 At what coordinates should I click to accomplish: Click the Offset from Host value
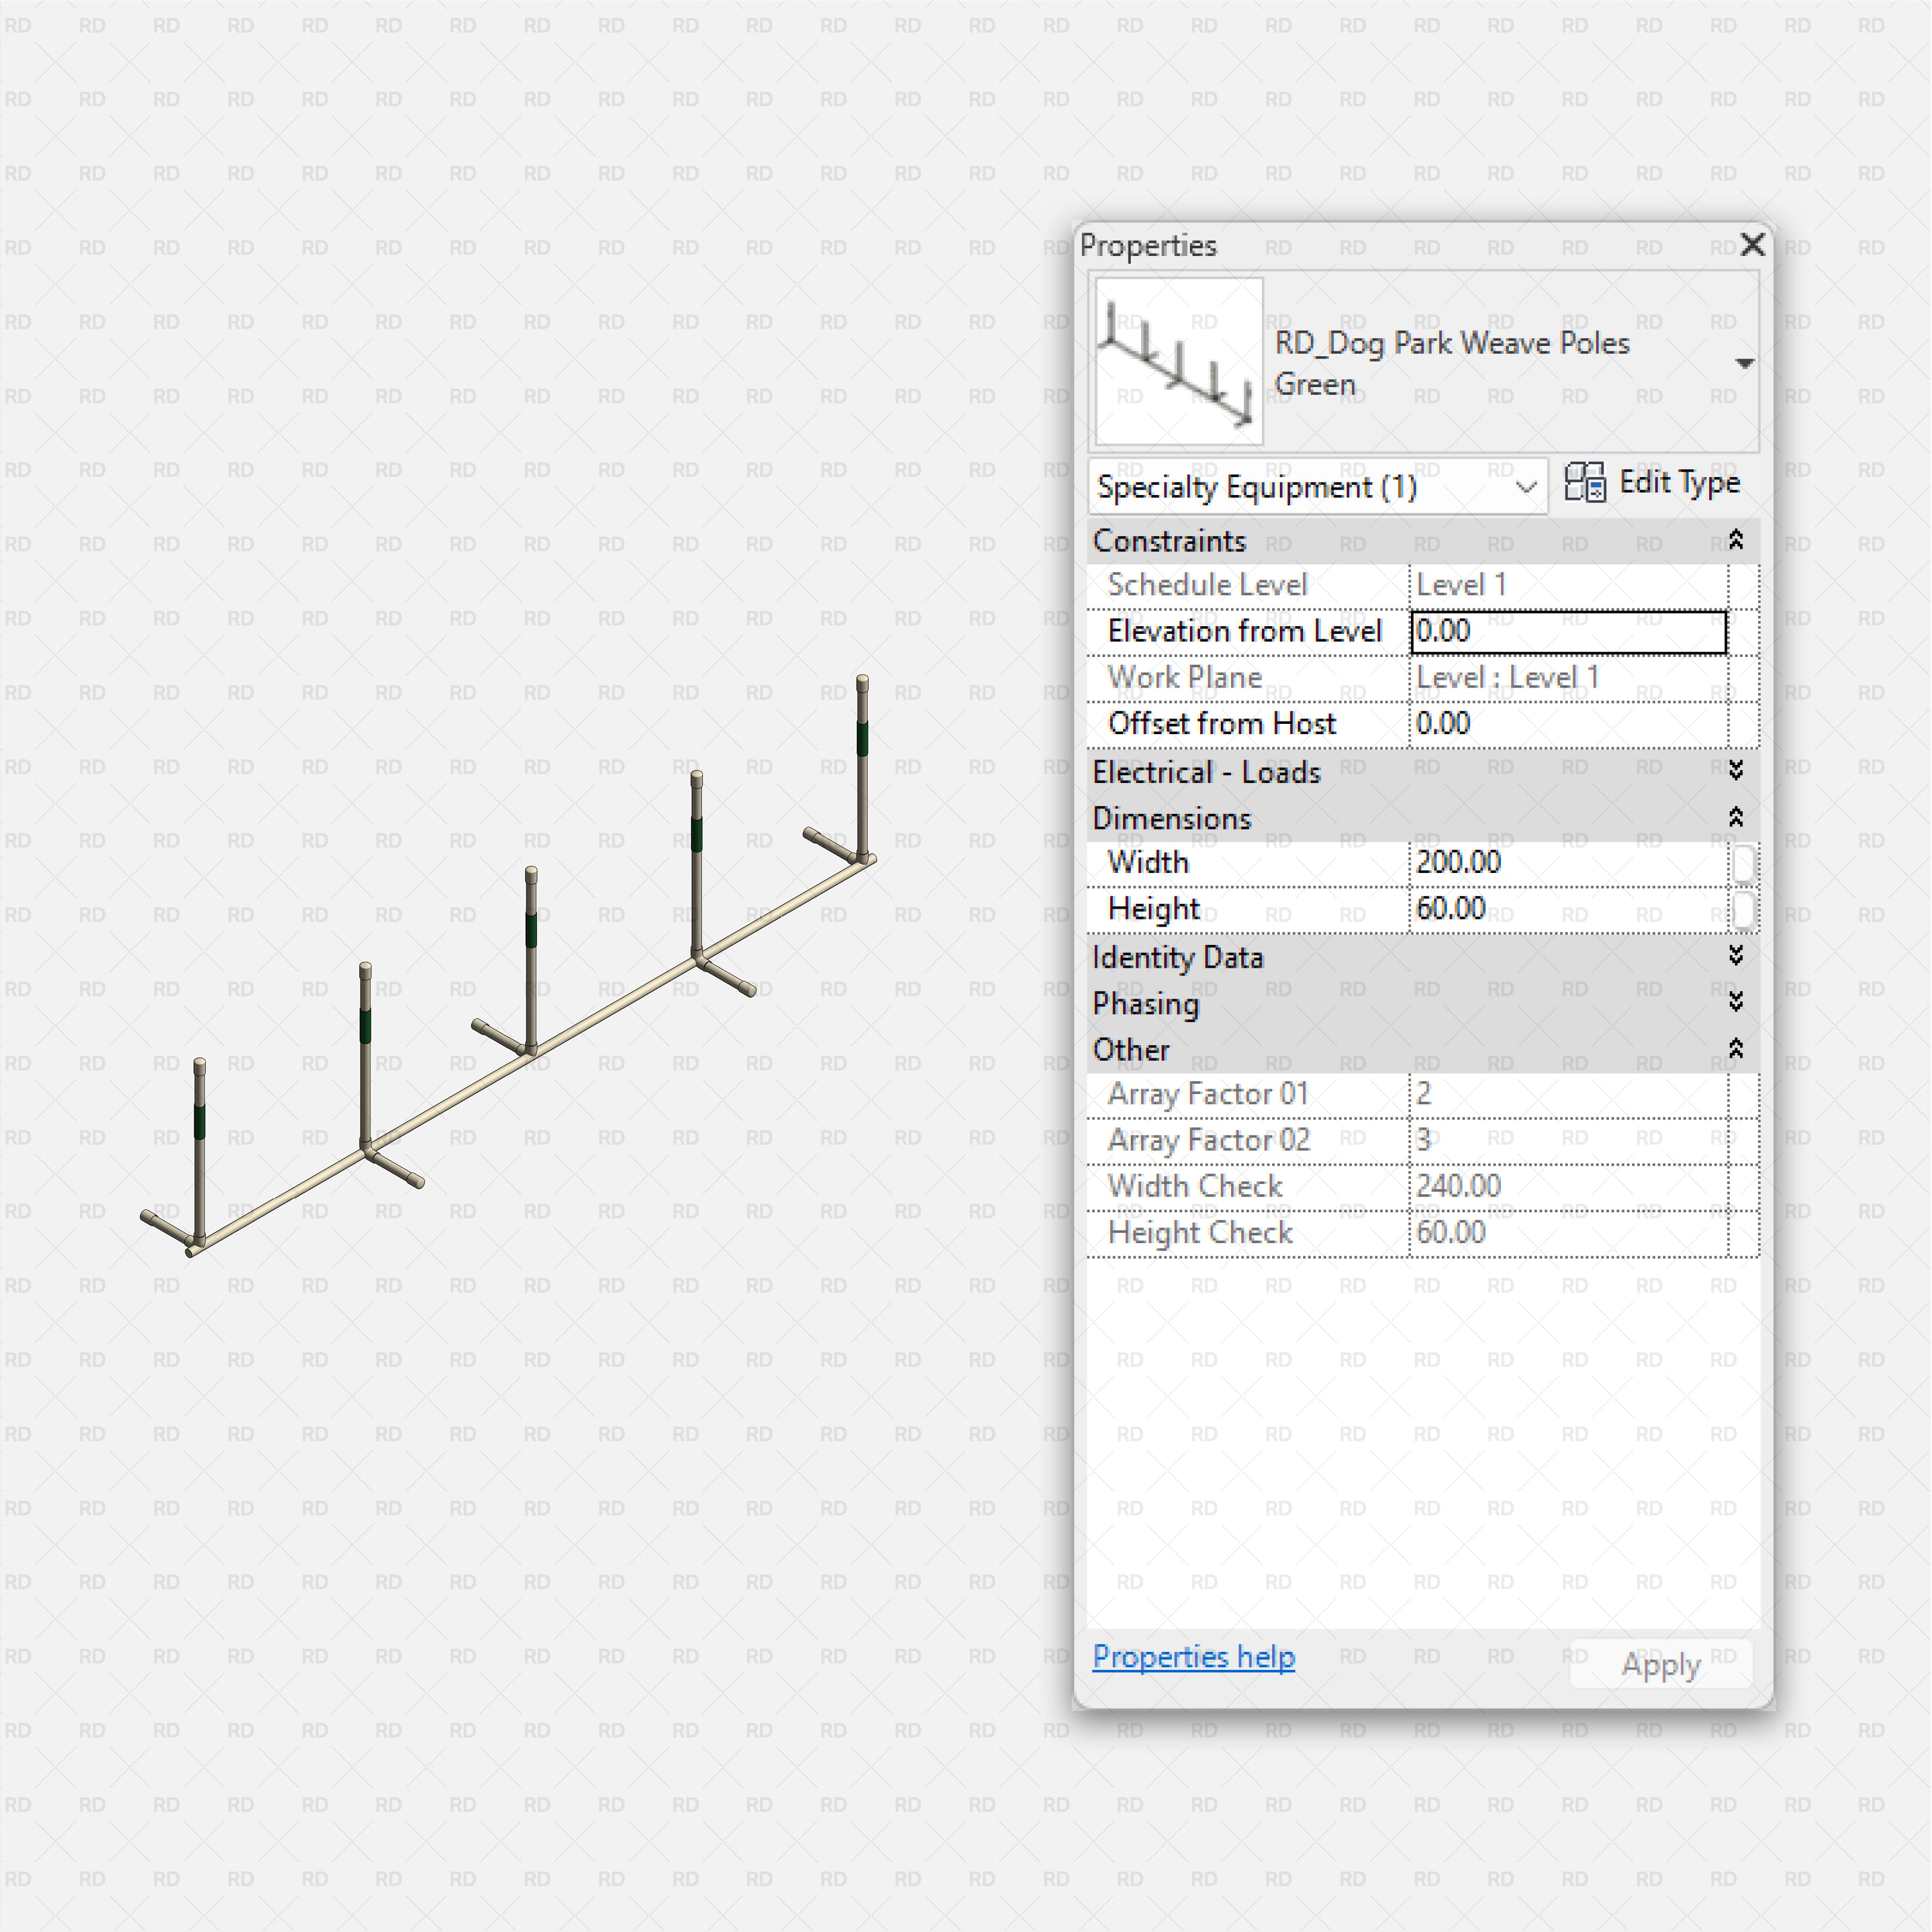coord(1560,723)
